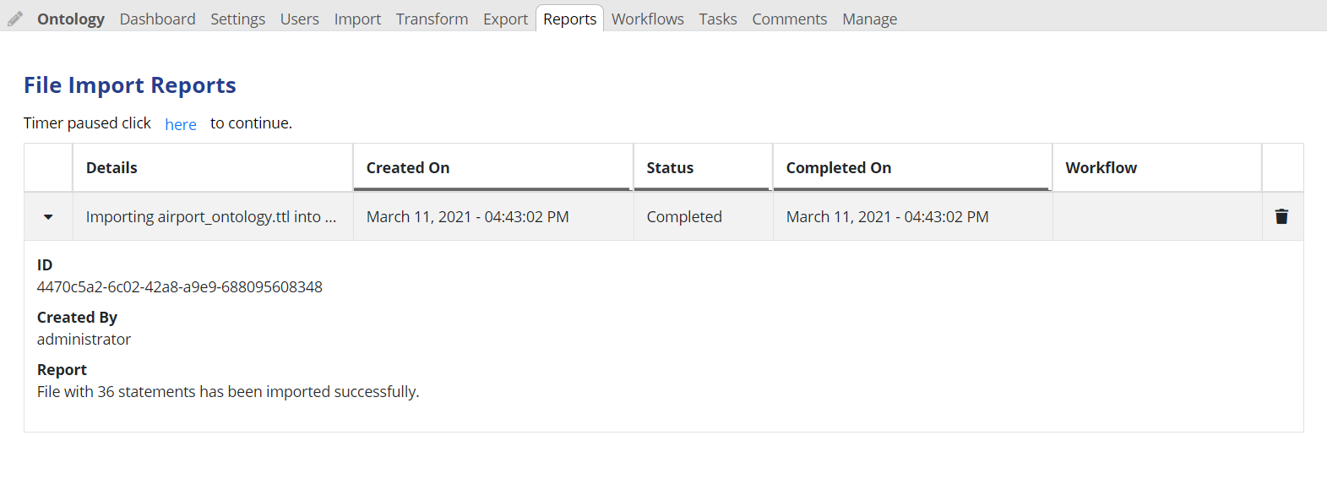Image resolution: width=1327 pixels, height=490 pixels.
Task: Click the pencil edit icon beside Ontology
Action: point(14,17)
